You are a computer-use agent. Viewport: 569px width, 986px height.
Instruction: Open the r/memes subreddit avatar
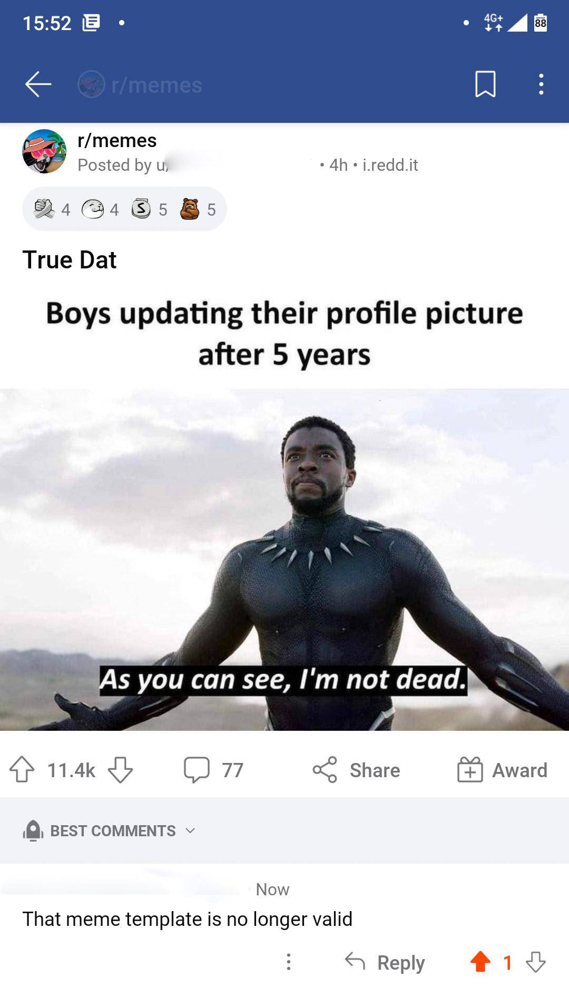tap(44, 151)
